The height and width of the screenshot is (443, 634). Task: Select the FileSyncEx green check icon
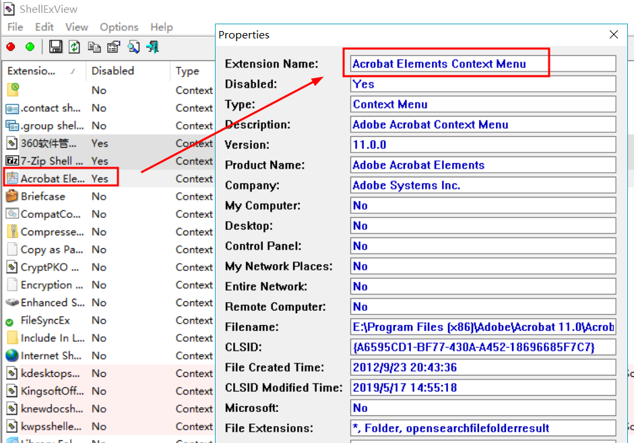[9, 322]
